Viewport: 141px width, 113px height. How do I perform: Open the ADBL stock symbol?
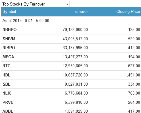click(8, 111)
